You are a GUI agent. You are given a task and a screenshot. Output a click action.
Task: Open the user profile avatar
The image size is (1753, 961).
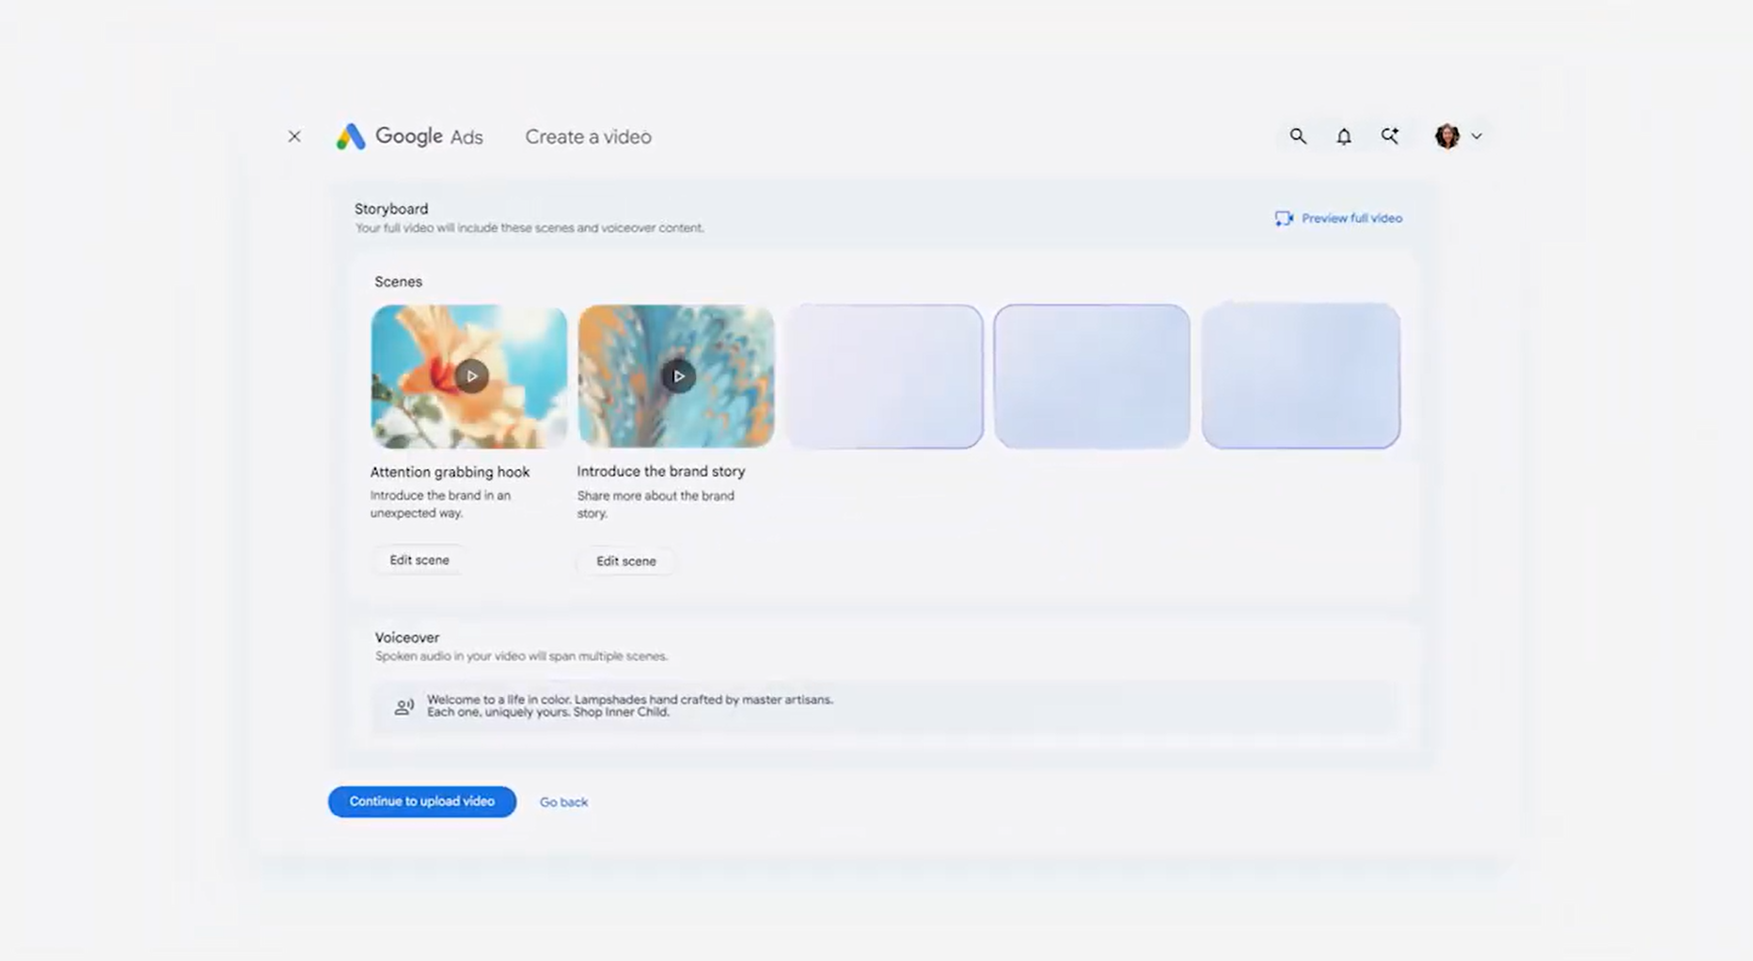[x=1447, y=136]
